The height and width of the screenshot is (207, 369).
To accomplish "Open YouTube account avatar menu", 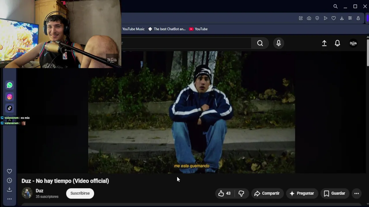I will point(353,43).
